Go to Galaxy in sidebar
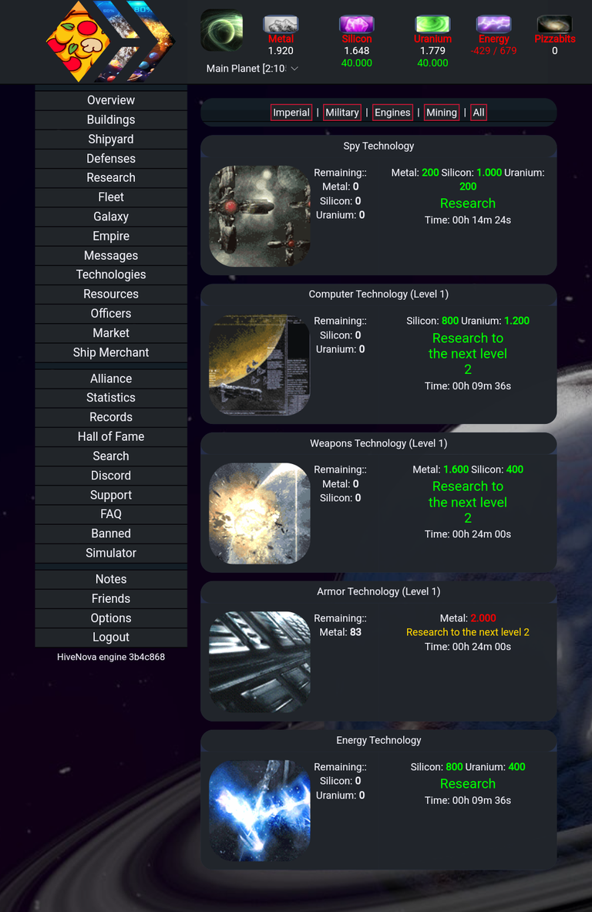Image resolution: width=592 pixels, height=912 pixels. pos(111,217)
